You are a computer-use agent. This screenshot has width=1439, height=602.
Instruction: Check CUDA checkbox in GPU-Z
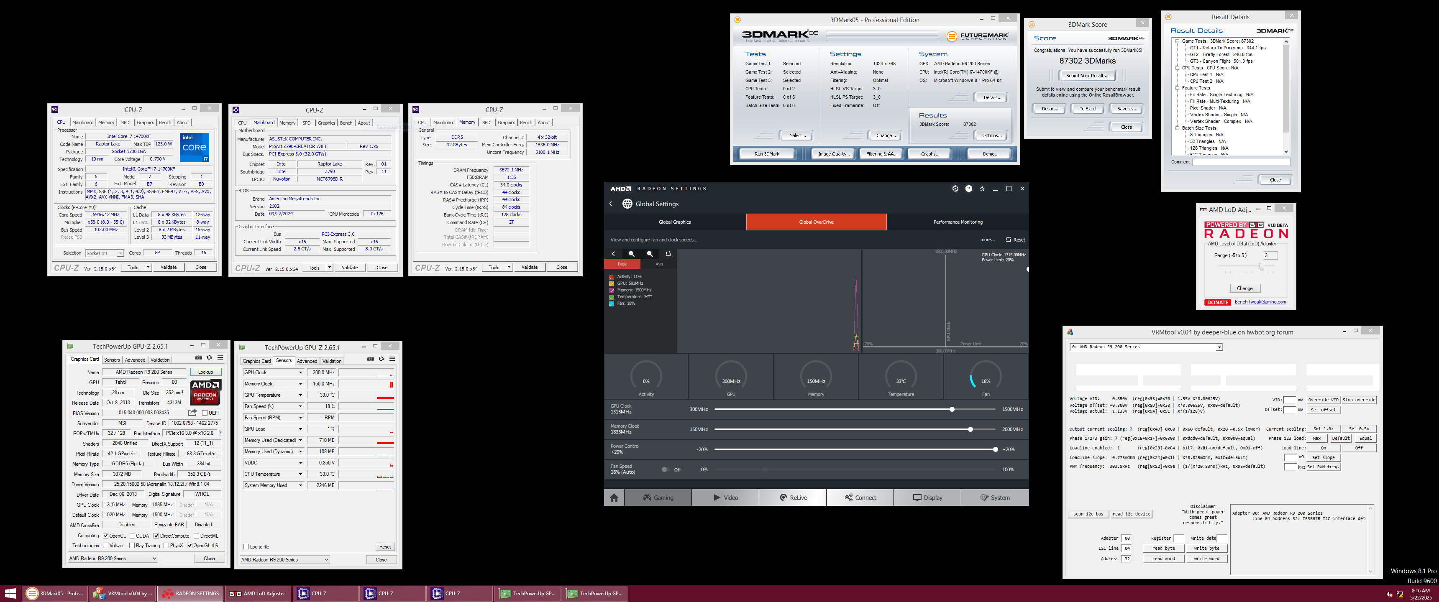coord(132,536)
